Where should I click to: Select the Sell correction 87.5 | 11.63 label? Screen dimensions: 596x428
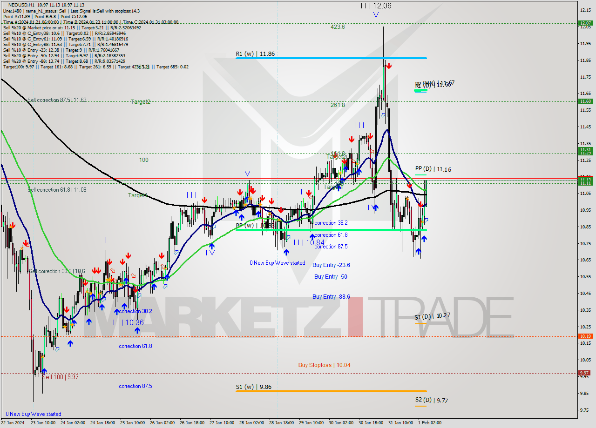[x=57, y=100]
